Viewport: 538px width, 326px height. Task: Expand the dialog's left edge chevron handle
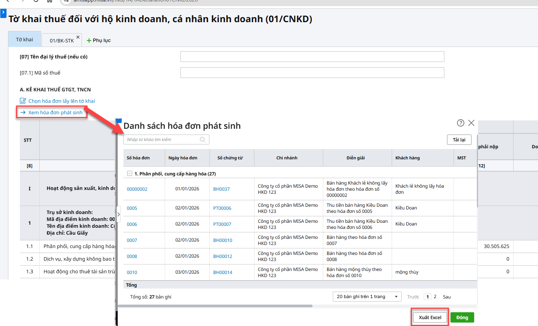pos(118,214)
